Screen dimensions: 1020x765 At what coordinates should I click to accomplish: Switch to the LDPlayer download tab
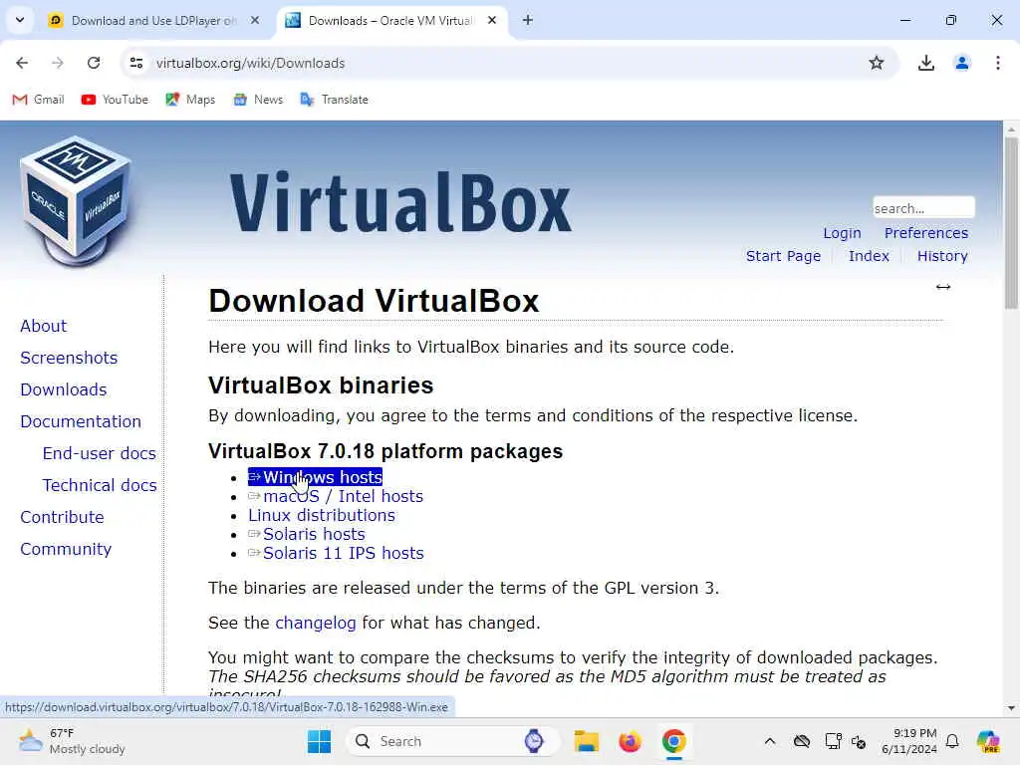(x=153, y=20)
